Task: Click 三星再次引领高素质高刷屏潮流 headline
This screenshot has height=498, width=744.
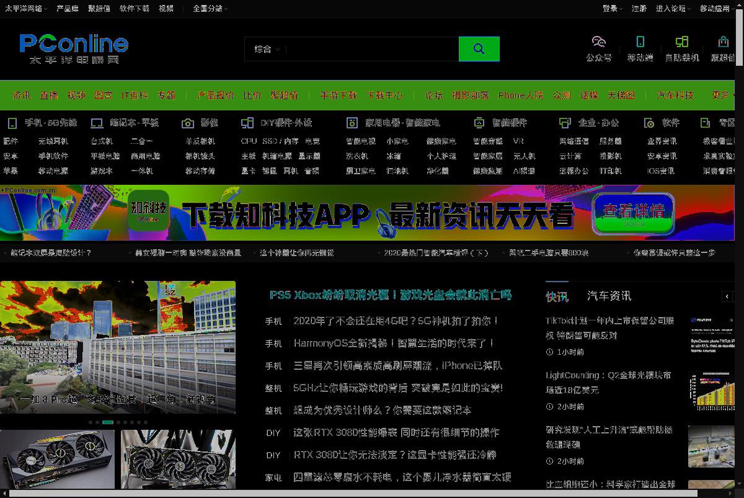Action: 397,365
